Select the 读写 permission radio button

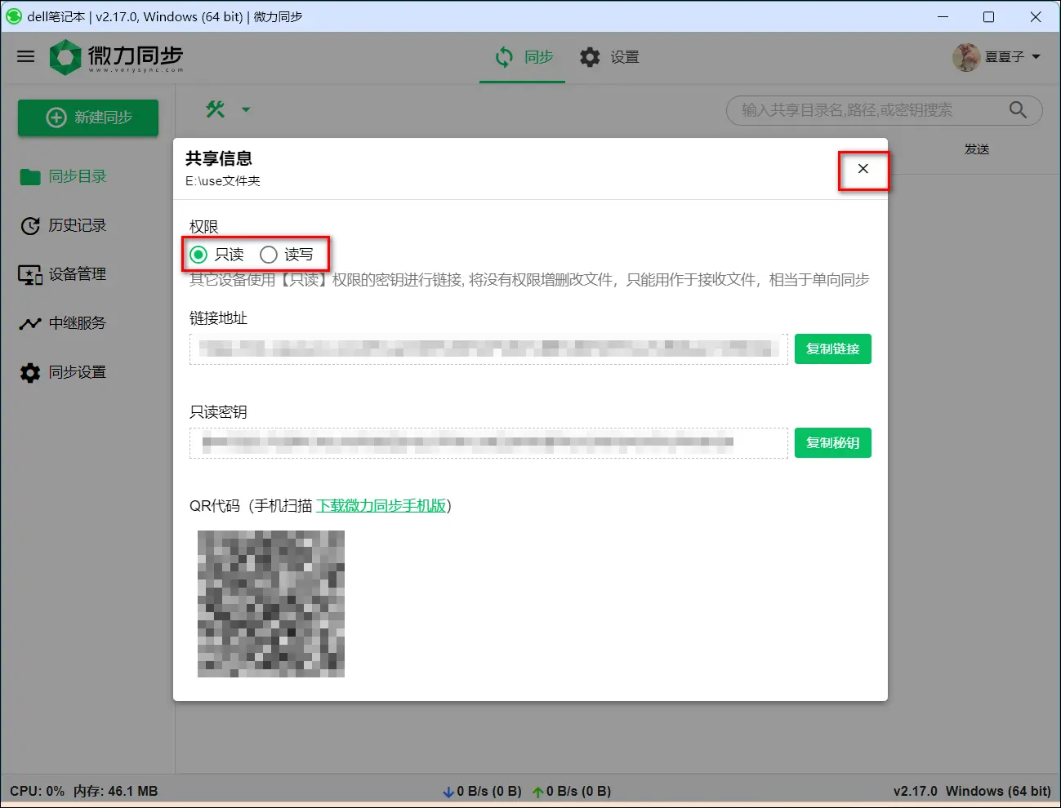coord(269,255)
